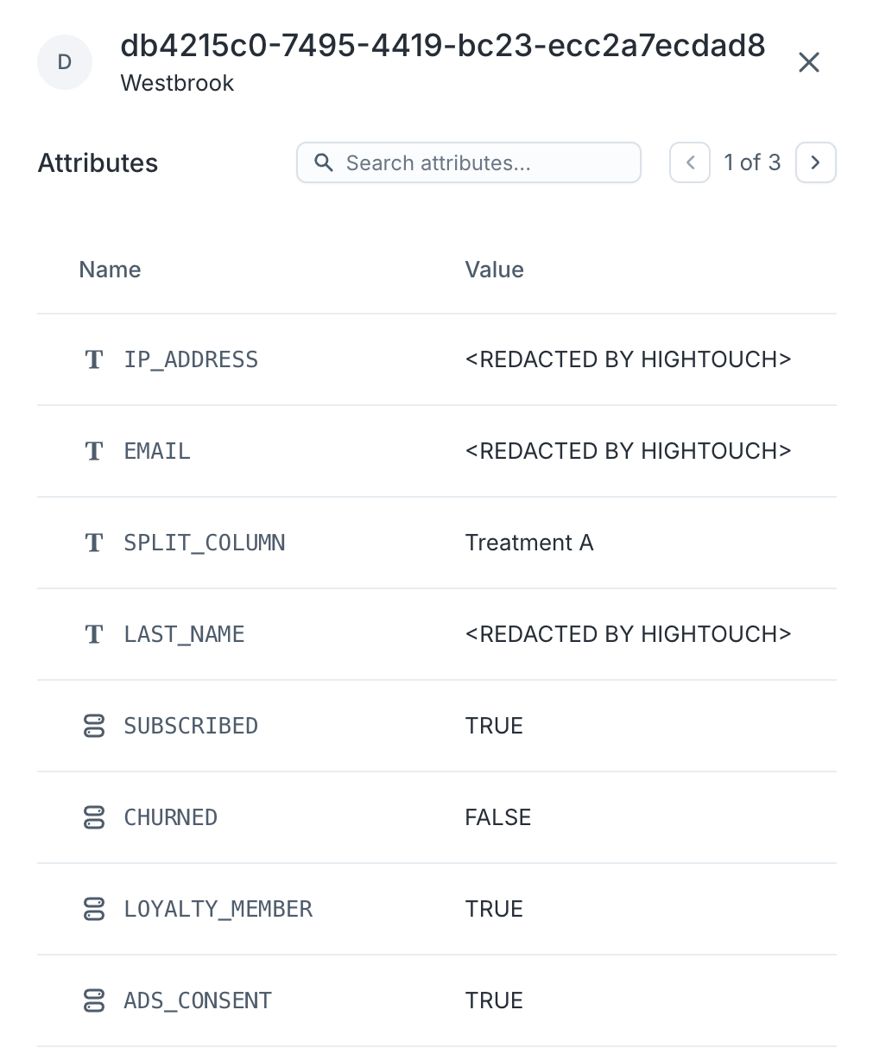This screenshot has height=1048, width=873.
Task: Click the TRUE value for SUBSCRIBED
Action: [494, 726]
